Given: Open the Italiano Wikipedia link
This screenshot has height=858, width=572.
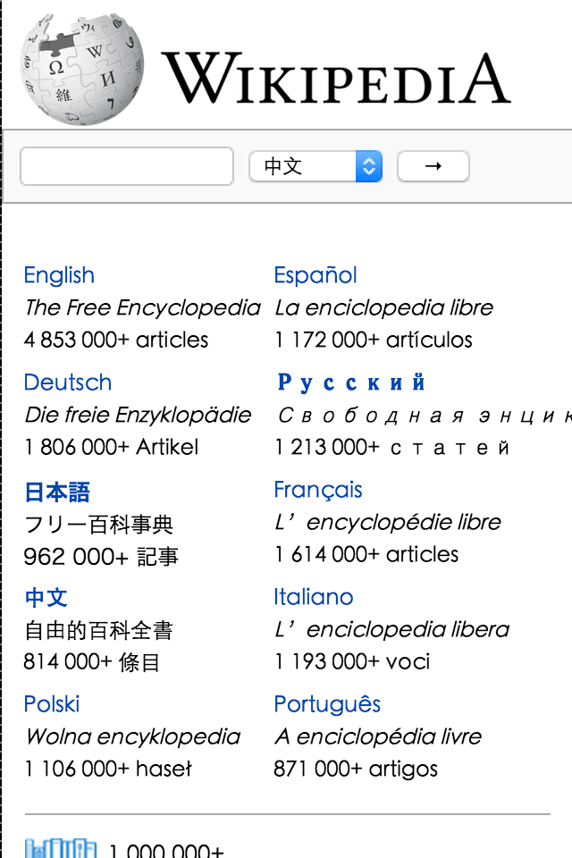Looking at the screenshot, I should [x=314, y=597].
